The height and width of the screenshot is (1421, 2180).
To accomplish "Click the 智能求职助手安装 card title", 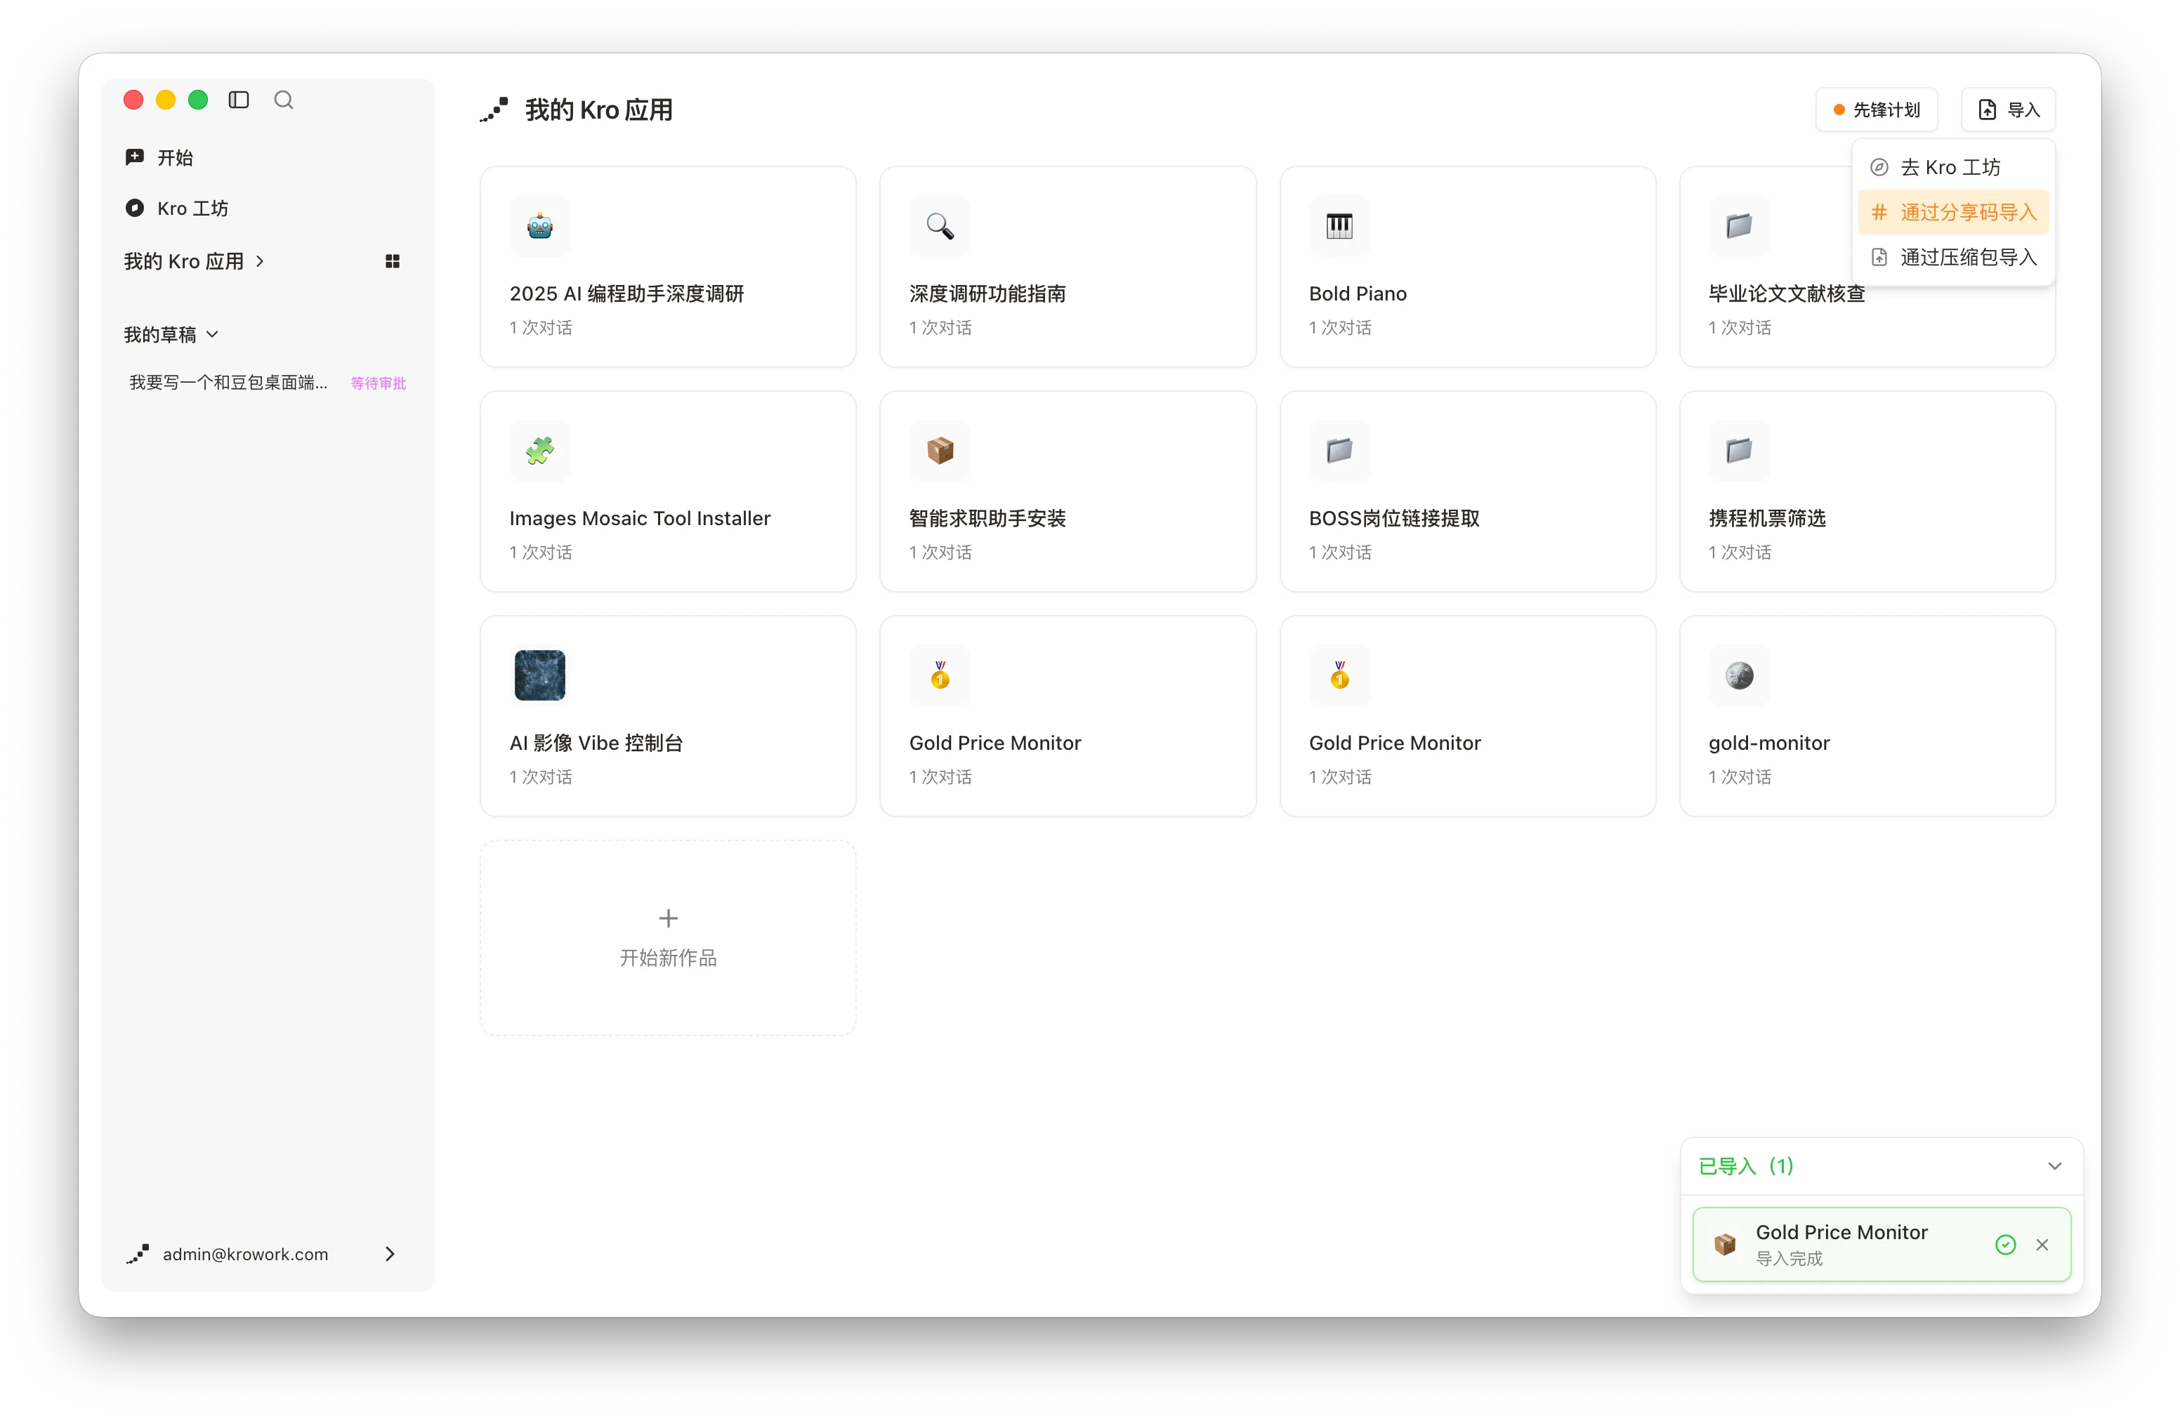I will point(987,518).
